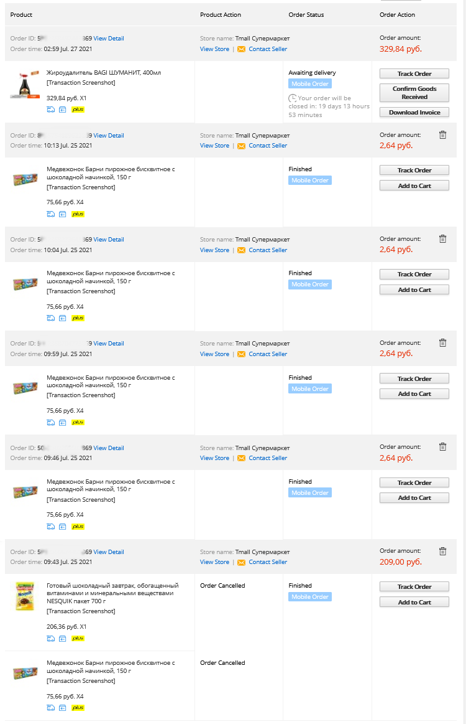The image size is (466, 724).
Task: Open Жироудалитель BAGI ШУМАНИТ product title
Action: 104,72
